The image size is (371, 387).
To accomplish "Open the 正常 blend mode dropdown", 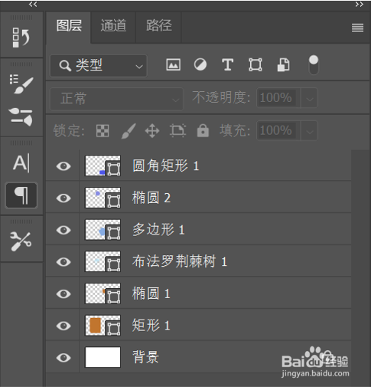I will [x=116, y=99].
